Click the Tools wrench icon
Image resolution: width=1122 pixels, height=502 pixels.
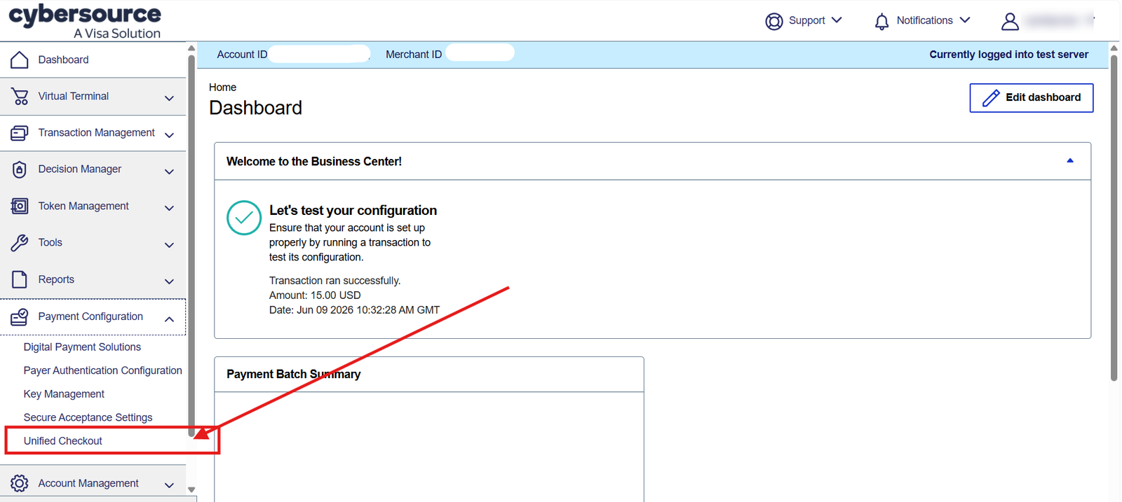pyautogui.click(x=20, y=243)
